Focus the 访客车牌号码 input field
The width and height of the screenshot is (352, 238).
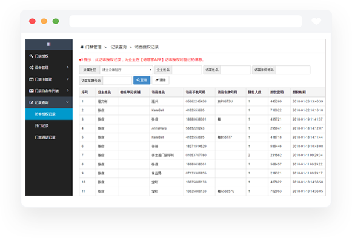tap(117, 81)
